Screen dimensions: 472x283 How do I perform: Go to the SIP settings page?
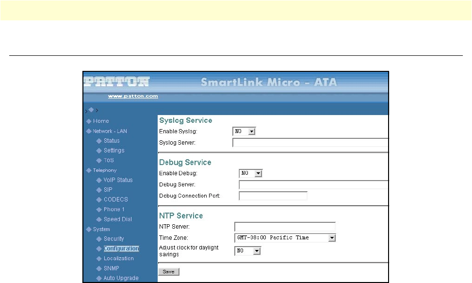[108, 190]
